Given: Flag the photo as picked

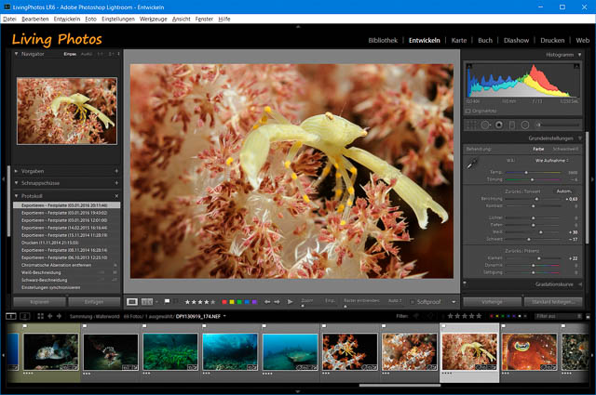Looking at the screenshot, I should [167, 301].
